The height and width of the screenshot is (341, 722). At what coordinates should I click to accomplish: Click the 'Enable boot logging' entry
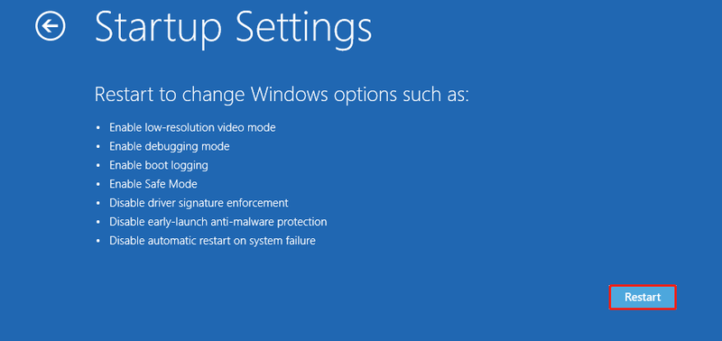[159, 166]
